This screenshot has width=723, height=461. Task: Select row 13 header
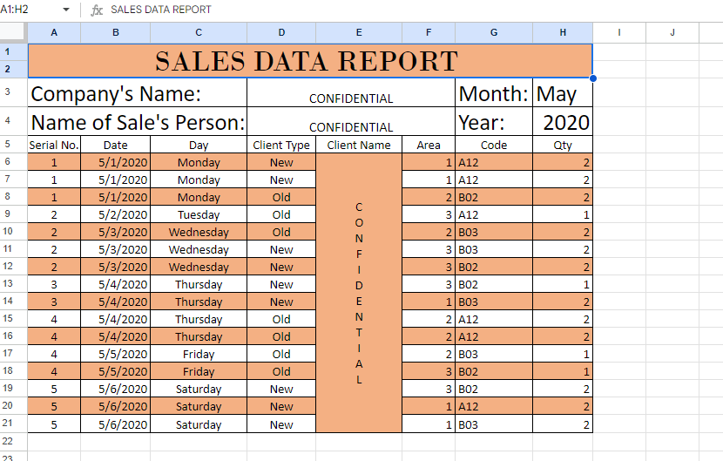coord(13,284)
